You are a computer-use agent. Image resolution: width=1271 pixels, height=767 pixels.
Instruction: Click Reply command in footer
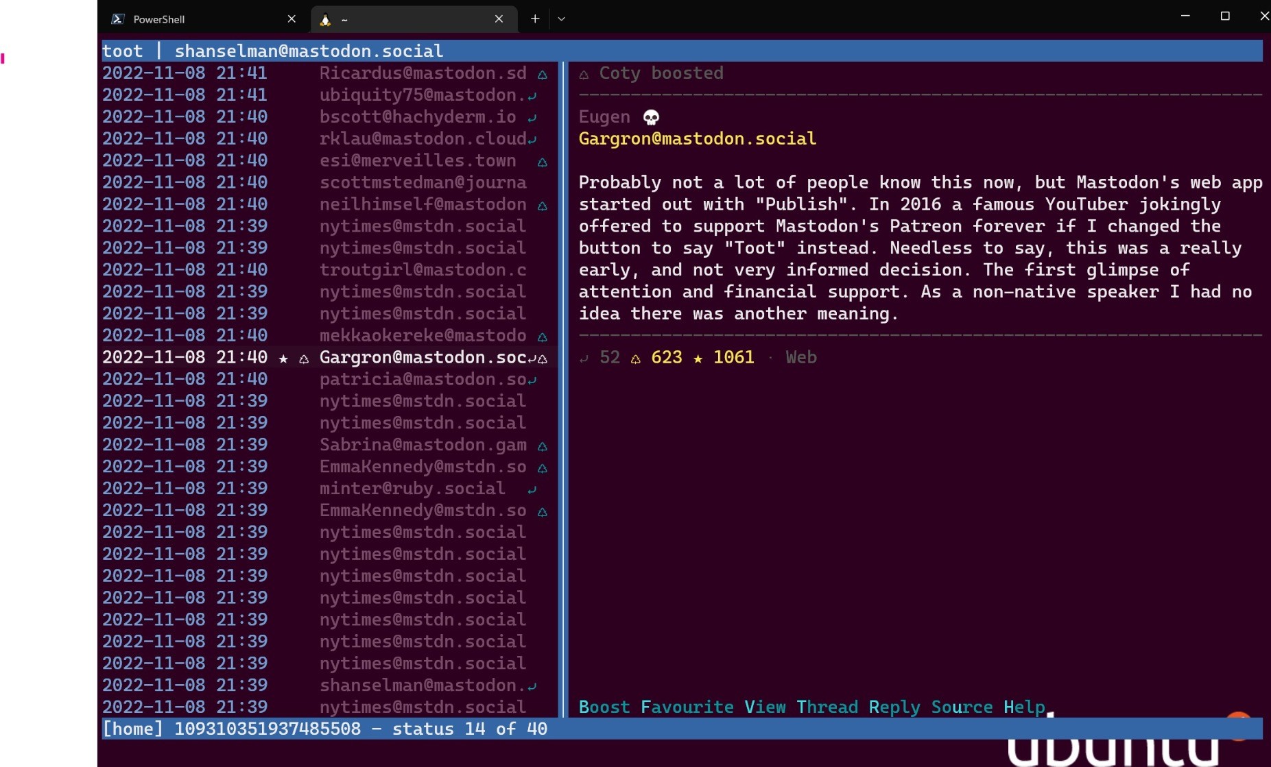pyautogui.click(x=894, y=707)
